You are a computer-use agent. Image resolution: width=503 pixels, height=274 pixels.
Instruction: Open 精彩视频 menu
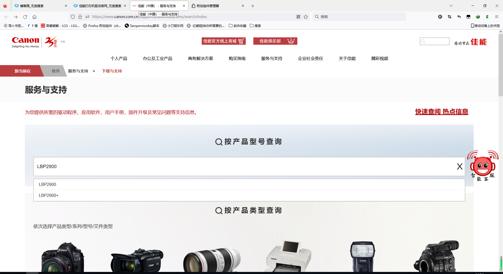tap(380, 59)
